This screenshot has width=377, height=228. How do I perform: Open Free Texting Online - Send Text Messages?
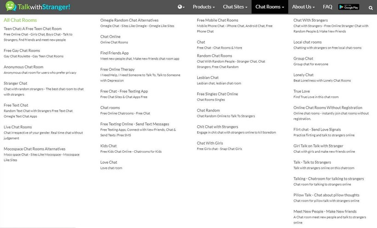(135, 124)
